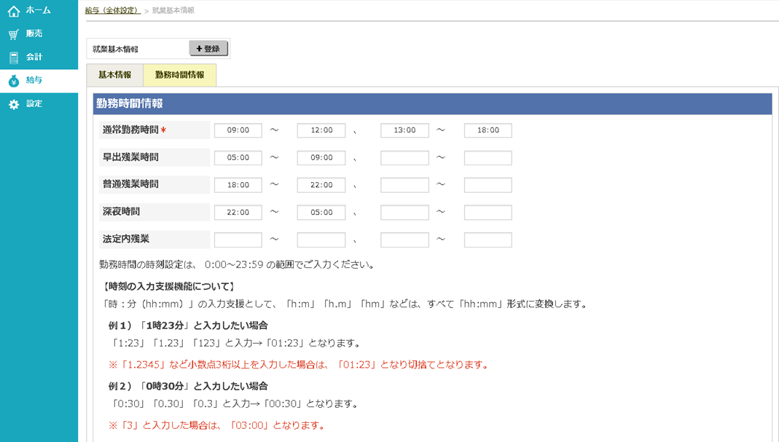Select the 深夜時間 start field showing 22:00
The width and height of the screenshot is (779, 442).
[x=238, y=212]
